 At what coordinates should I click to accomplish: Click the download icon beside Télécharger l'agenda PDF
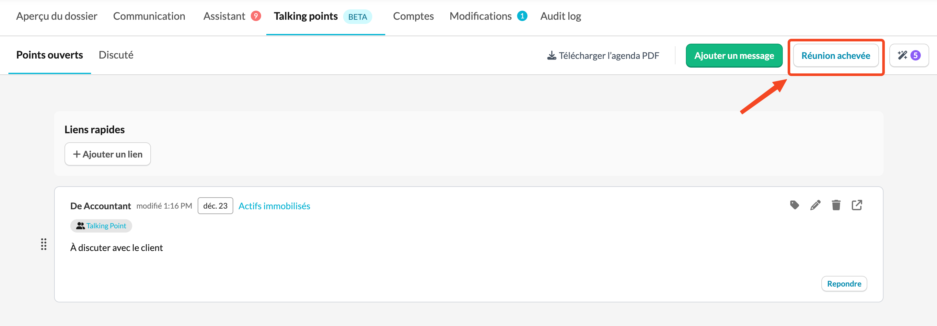[x=551, y=56]
